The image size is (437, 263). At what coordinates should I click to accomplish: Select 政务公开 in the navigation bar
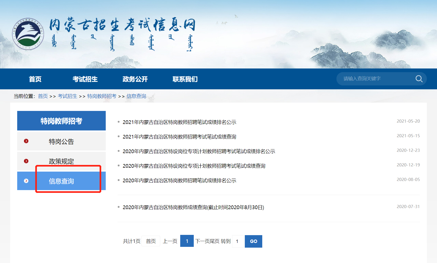pos(135,79)
